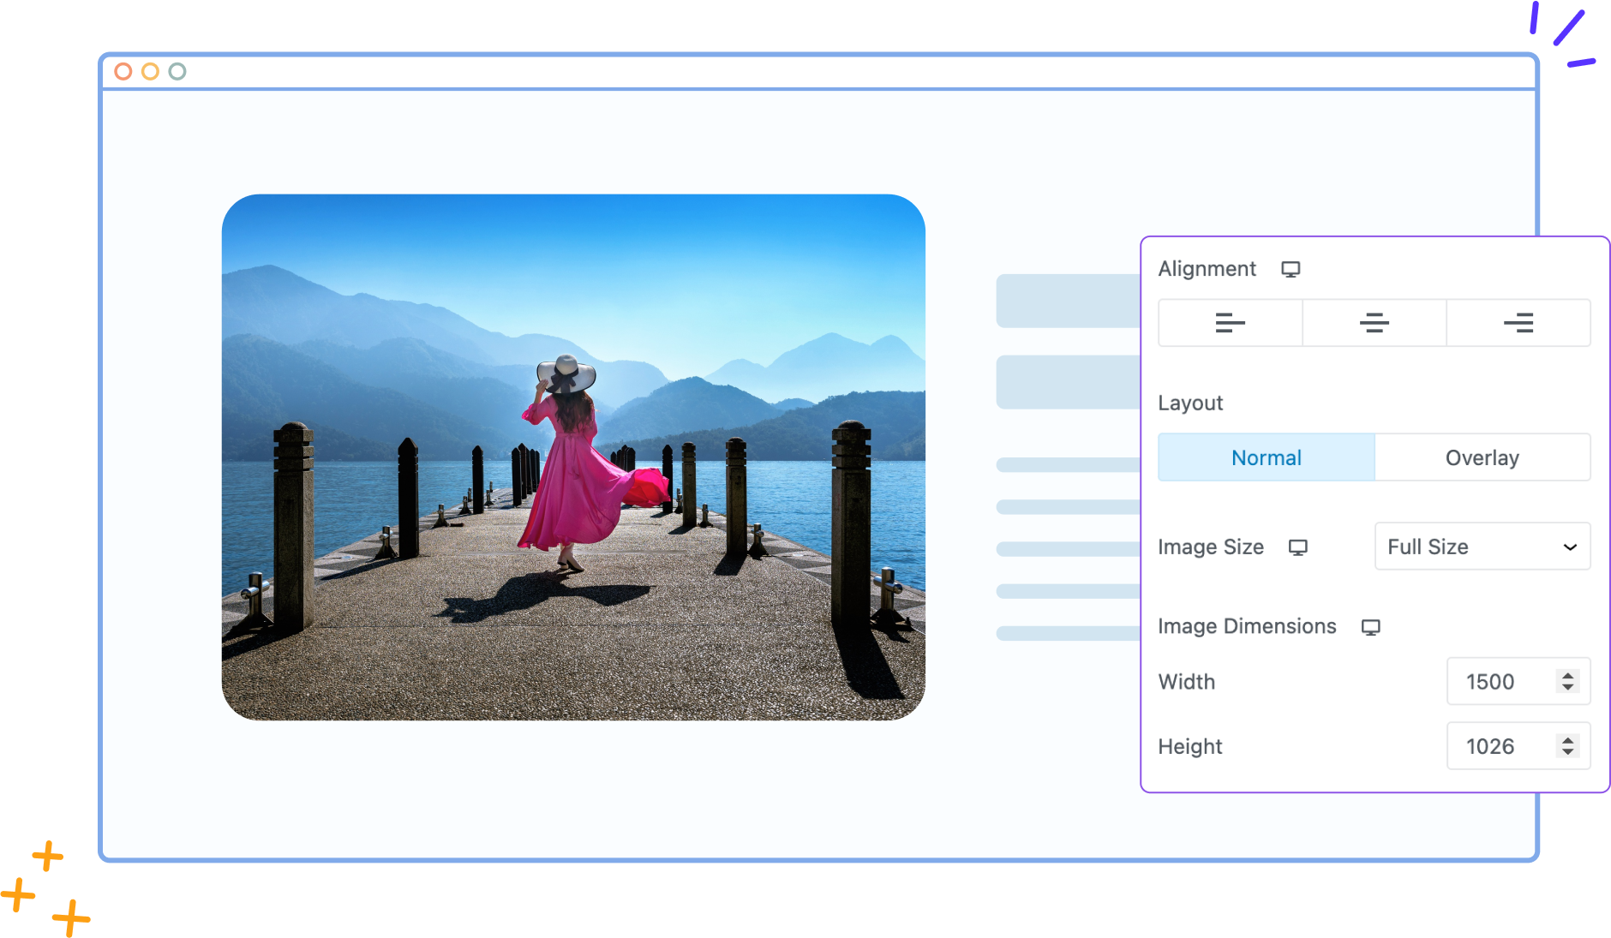Switch layout to Normal
Viewport: 1611px width, 938px height.
tap(1266, 457)
